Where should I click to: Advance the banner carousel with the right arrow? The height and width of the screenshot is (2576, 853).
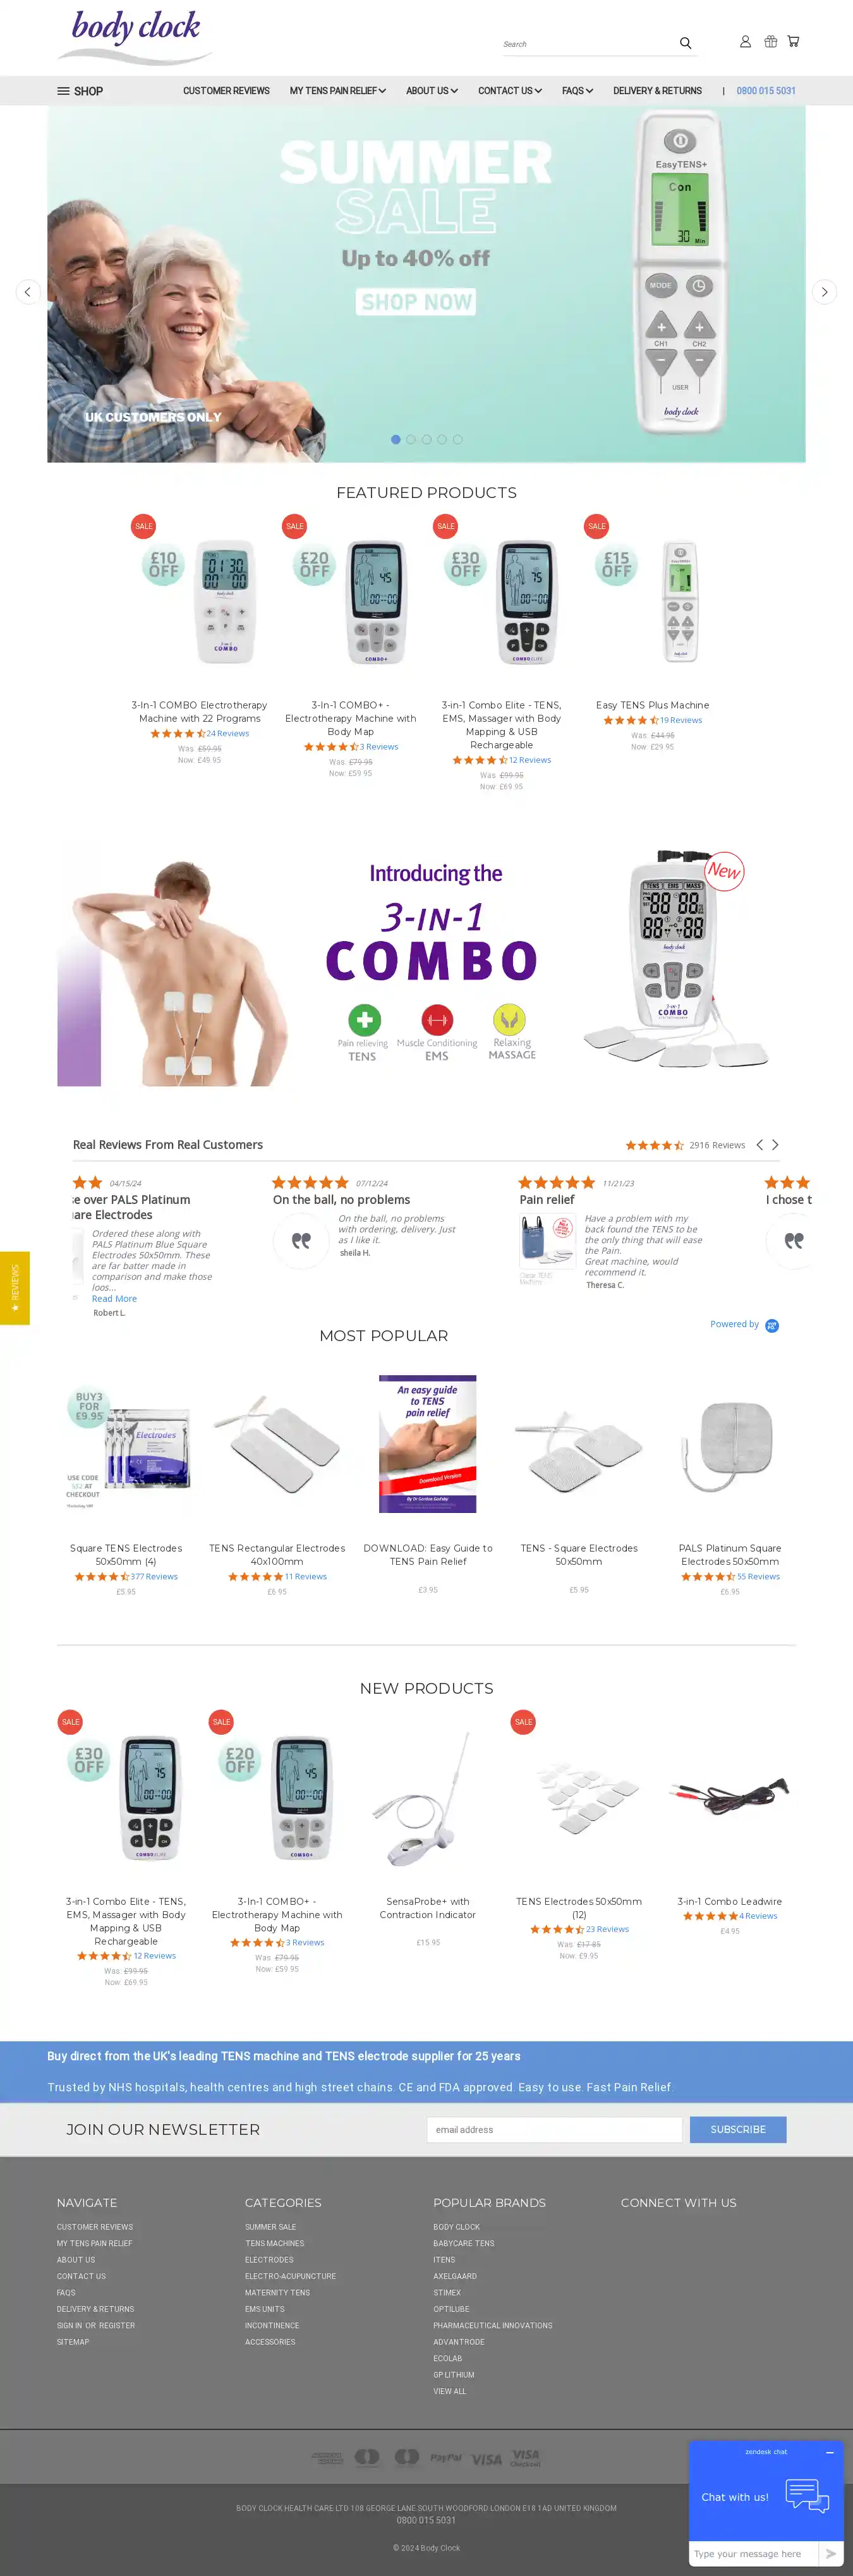(x=824, y=292)
